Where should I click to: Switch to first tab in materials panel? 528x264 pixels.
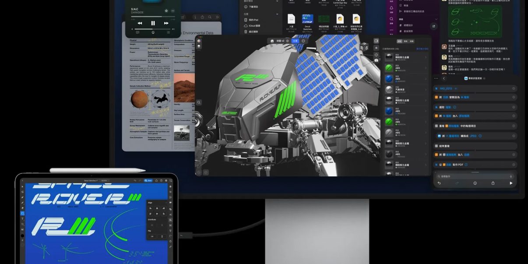pyautogui.click(x=399, y=41)
